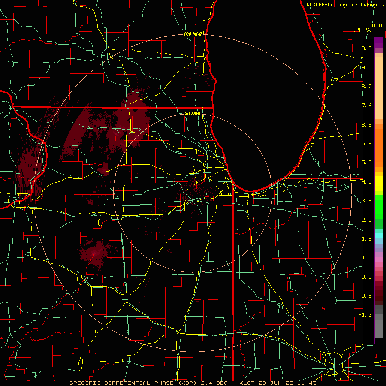
Task: Select the 5.0 legend value
Action: (367, 163)
